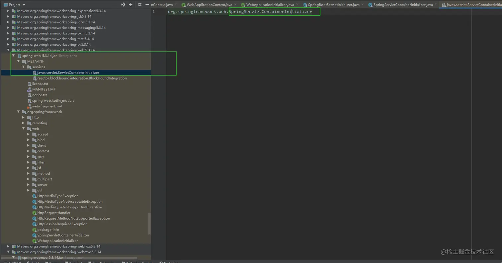Collapse all nodes with the Project toolbar icon
502x263 pixels.
pyautogui.click(x=130, y=5)
